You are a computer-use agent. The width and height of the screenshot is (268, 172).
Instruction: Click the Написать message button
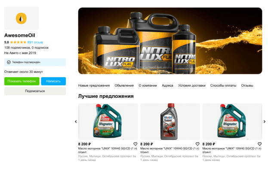tap(53, 81)
